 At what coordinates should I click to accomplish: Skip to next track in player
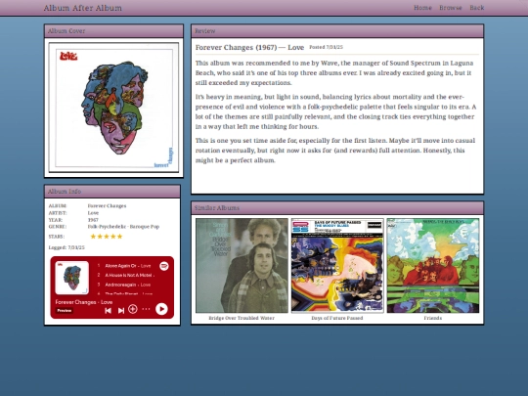(121, 310)
